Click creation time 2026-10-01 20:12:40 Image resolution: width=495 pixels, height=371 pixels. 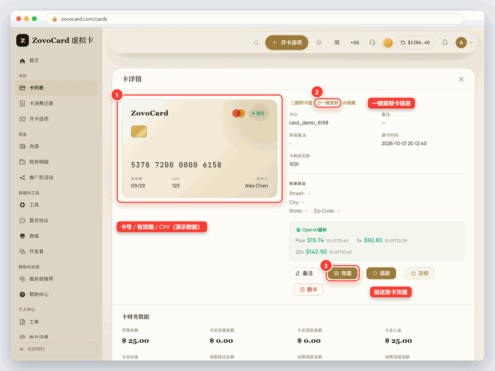[x=404, y=143]
